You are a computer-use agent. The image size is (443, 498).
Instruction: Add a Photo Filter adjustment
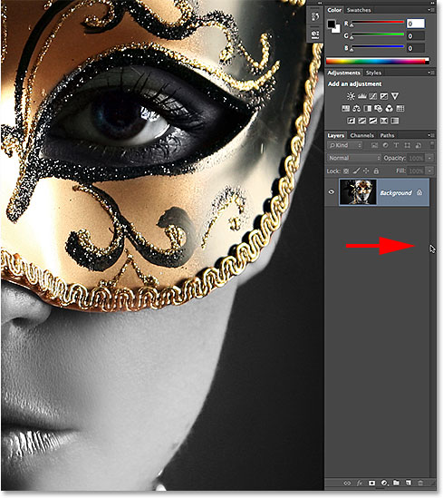tap(379, 109)
